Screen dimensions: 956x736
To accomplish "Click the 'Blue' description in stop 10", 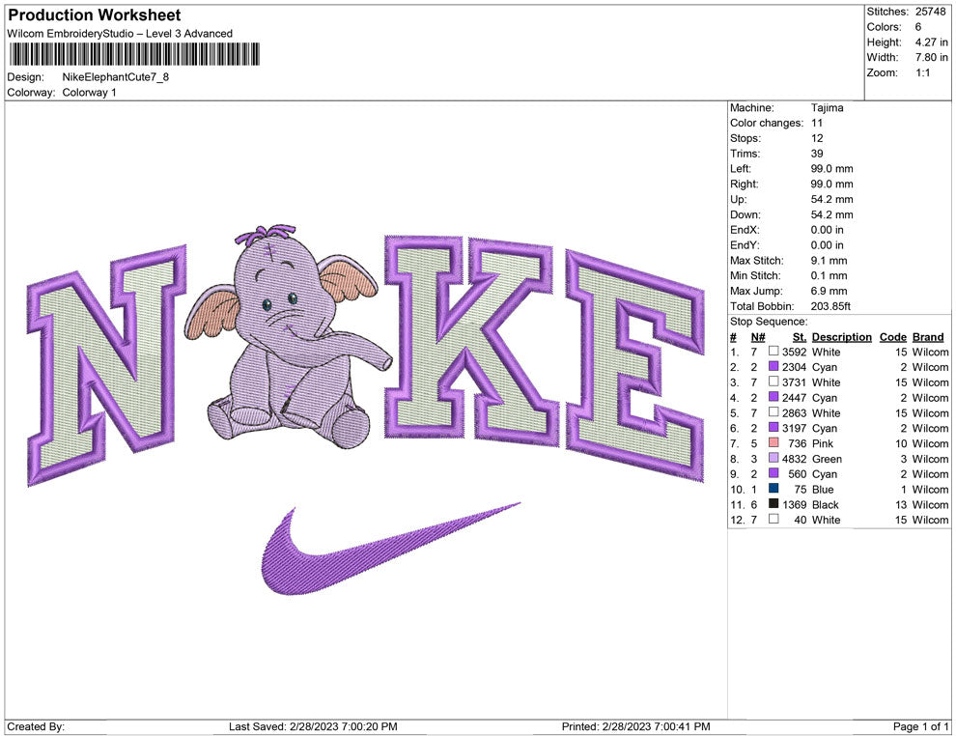I will tap(823, 489).
